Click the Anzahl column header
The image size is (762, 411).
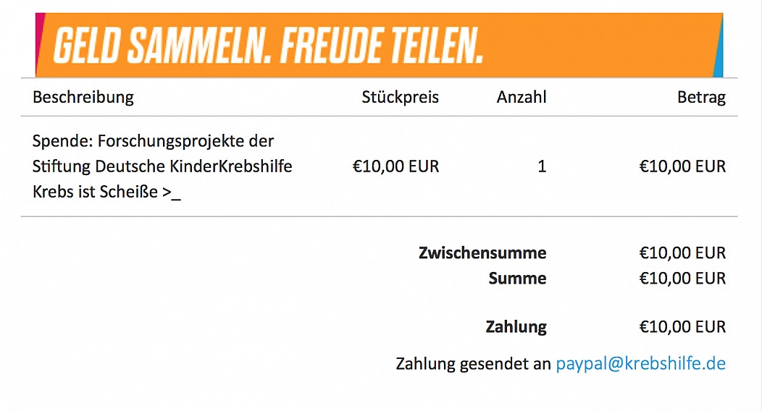(522, 97)
